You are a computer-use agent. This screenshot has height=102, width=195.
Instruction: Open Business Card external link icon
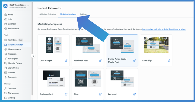pos(66,94)
